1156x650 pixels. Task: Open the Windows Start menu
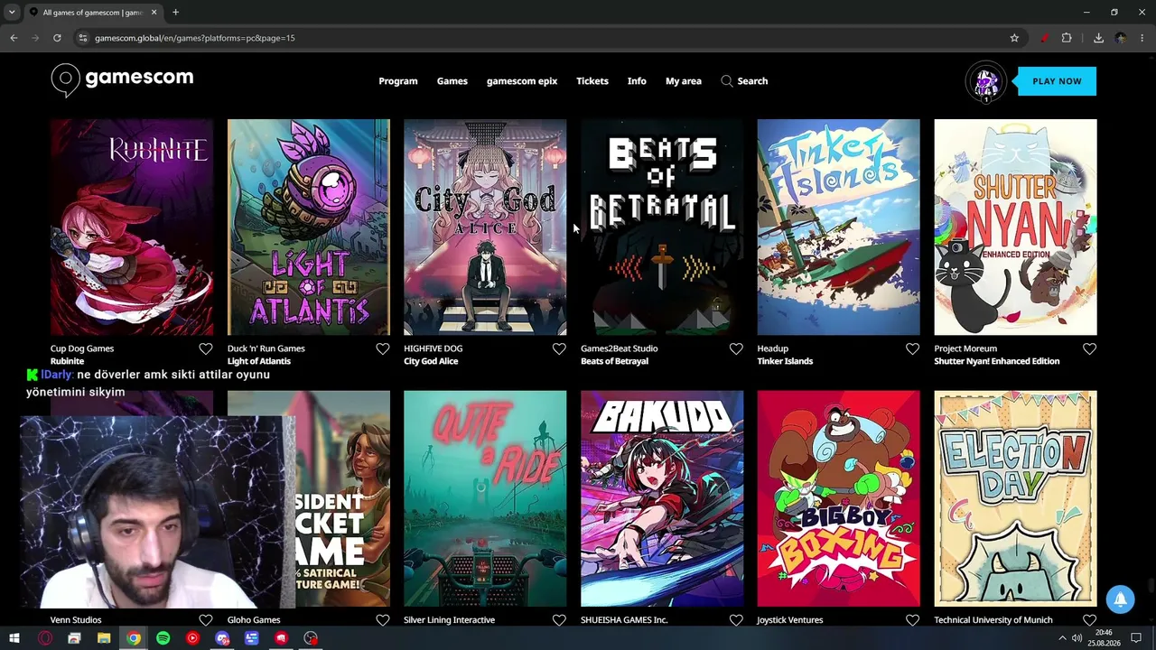pos(14,638)
